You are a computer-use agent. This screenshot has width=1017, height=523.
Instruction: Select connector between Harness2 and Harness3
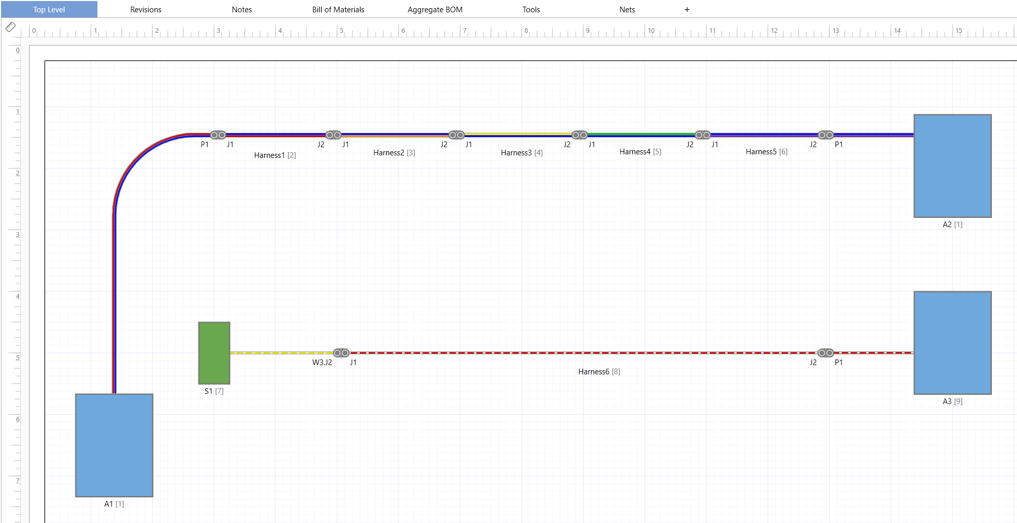pyautogui.click(x=456, y=135)
